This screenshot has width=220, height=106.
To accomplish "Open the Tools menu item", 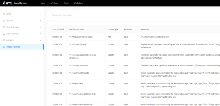I will click(66, 3).
